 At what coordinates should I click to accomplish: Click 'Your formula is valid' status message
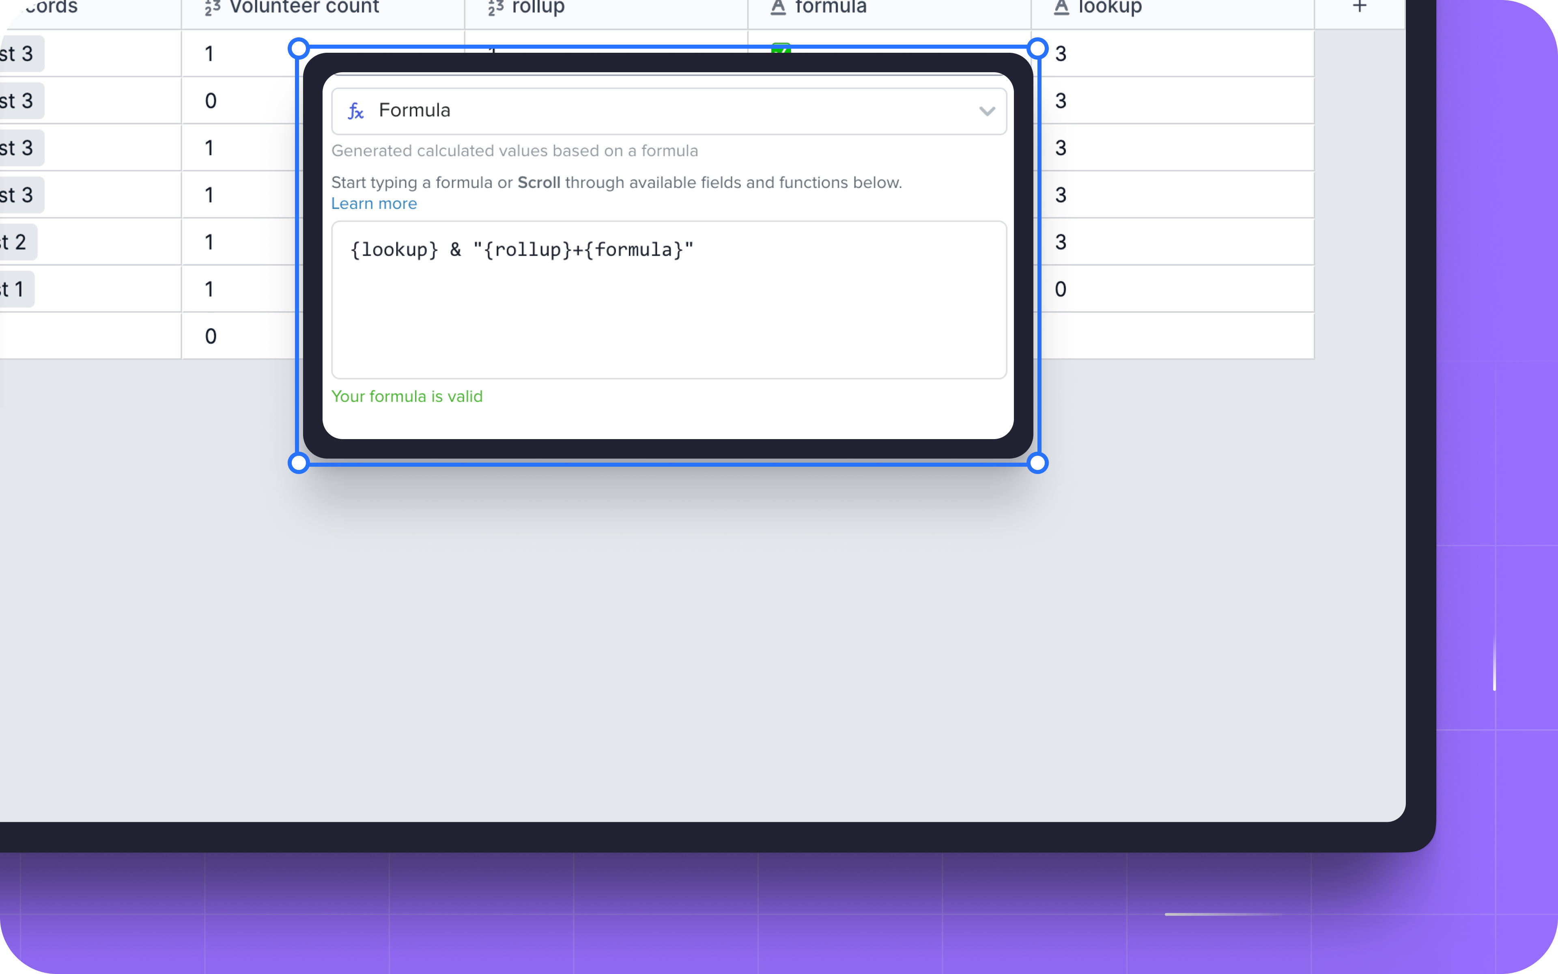(407, 396)
